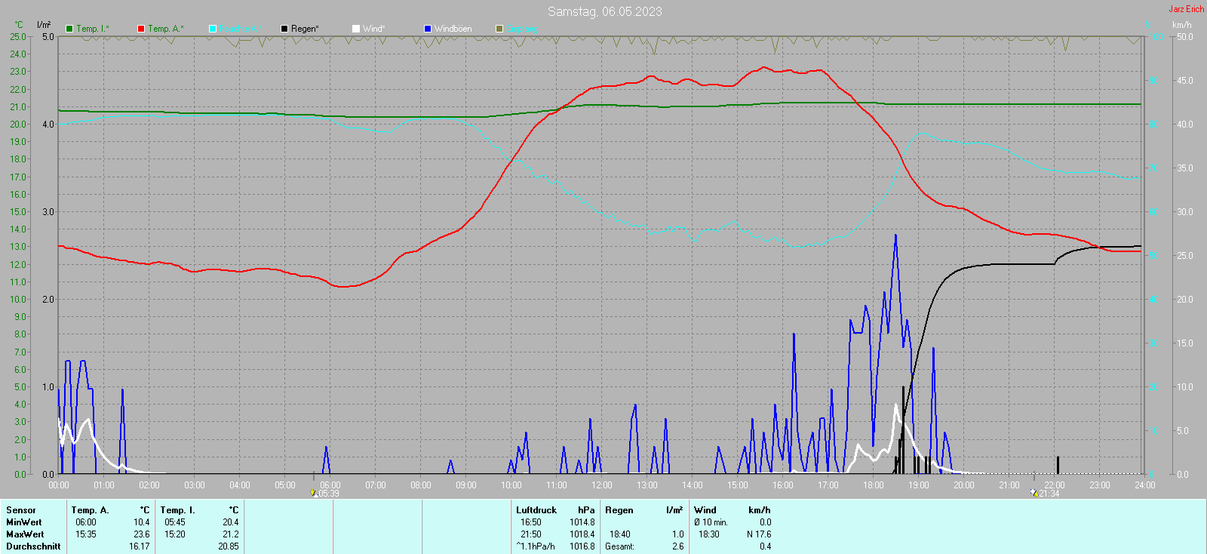Click the red Temp. A. legend swatch

click(x=141, y=29)
